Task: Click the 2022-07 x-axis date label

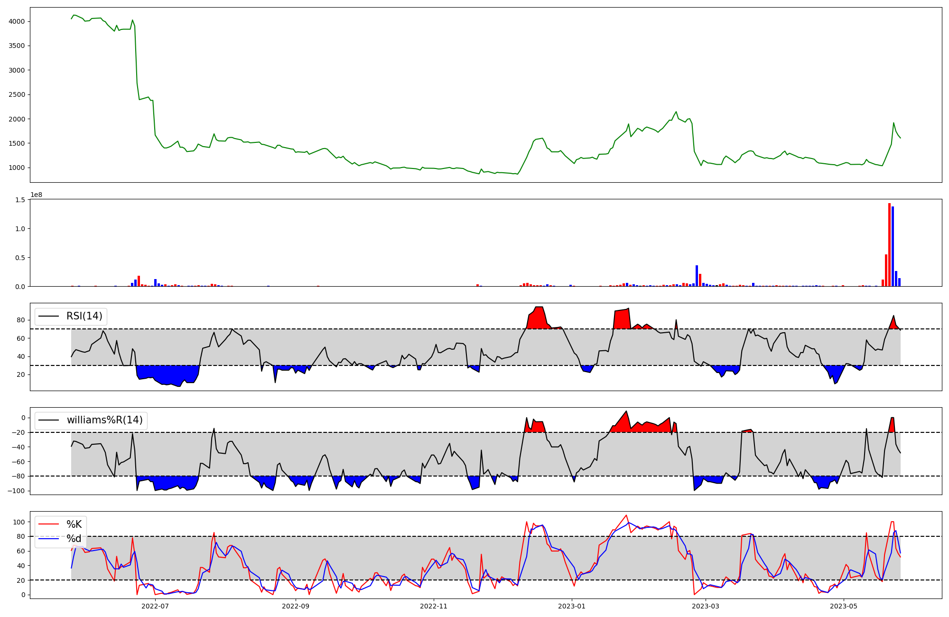Action: [x=155, y=606]
